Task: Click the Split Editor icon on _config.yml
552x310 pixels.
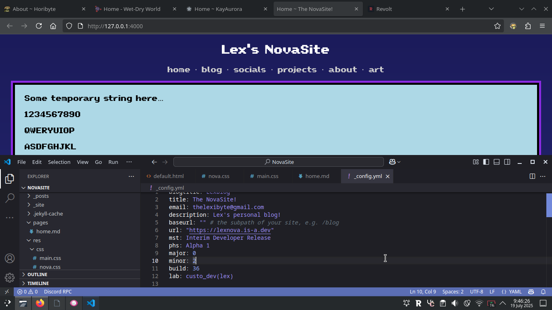Action: (532, 176)
